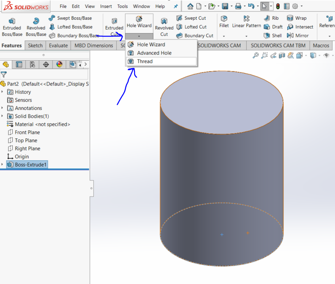Choose the Shell feature
Viewport: 335px width, 284px height.
(272, 36)
